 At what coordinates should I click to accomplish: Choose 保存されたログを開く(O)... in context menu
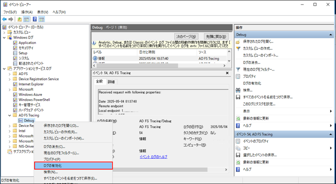pos(73,125)
